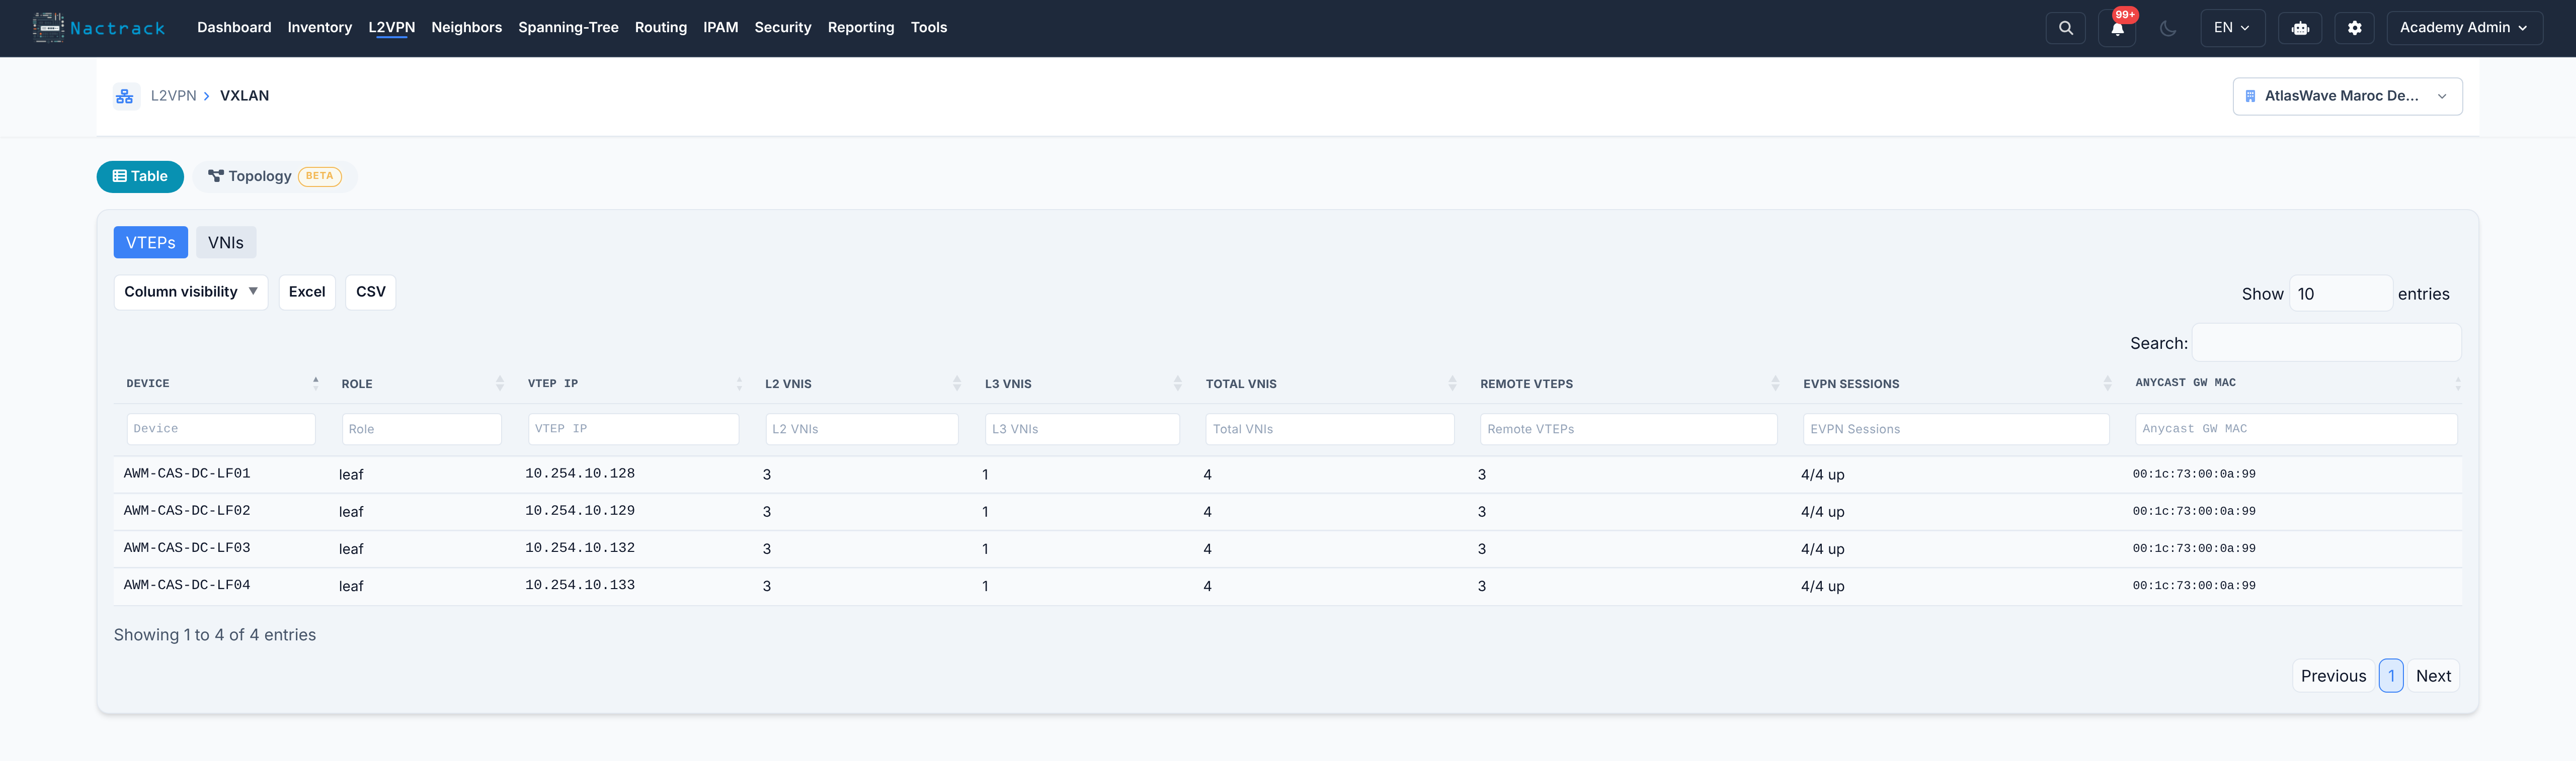Sort by L3 VNIs column header
Image resolution: width=2576 pixels, height=761 pixels.
pyautogui.click(x=1082, y=384)
